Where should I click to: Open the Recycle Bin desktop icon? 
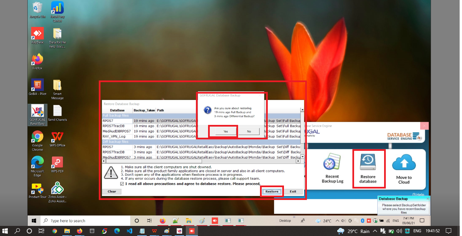click(x=37, y=10)
